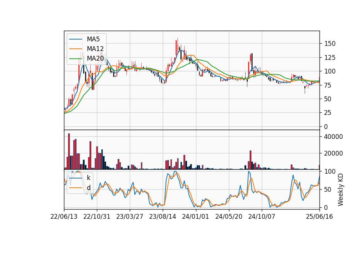Click the MA20 legend label
Screen dimensions: 355x255
pyautogui.click(x=95, y=58)
